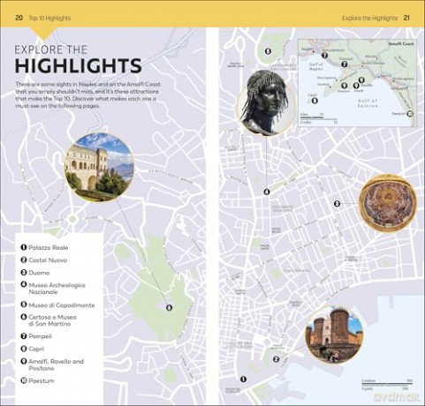This screenshot has height=406, width=425.
Task: Click the Amalfi Coast inset map title
Action: click(x=401, y=43)
